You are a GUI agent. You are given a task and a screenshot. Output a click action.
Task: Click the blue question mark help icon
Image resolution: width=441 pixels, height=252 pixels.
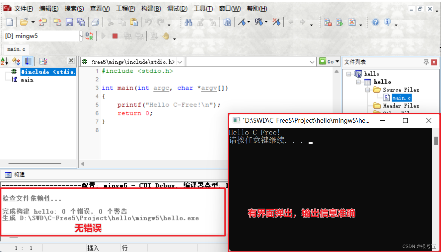click(x=376, y=22)
